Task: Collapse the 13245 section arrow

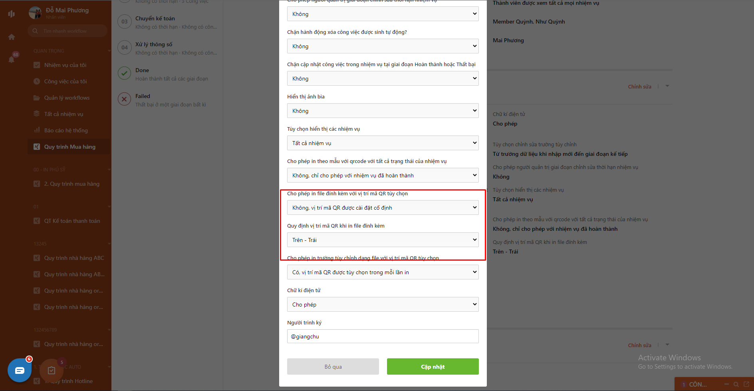Action: 109,244
